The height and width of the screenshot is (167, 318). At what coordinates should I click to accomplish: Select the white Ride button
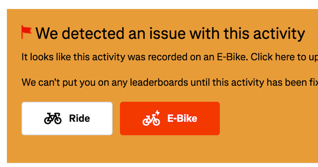click(67, 118)
